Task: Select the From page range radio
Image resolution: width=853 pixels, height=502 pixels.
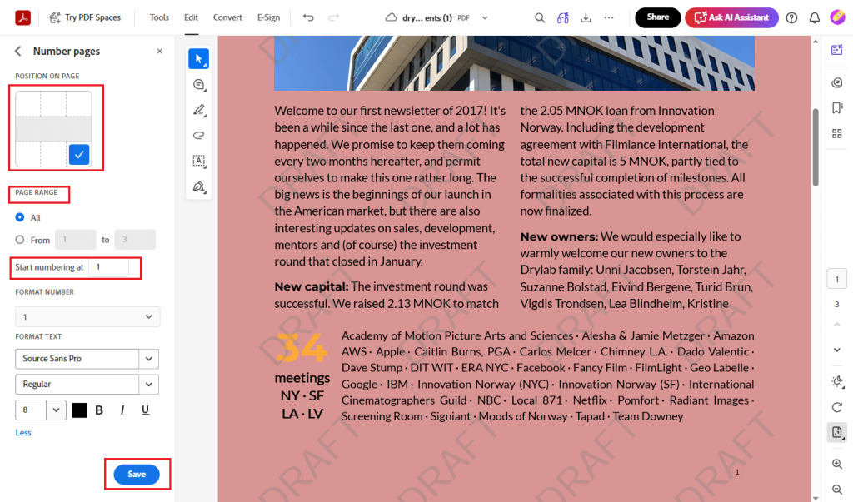Action: (x=20, y=239)
